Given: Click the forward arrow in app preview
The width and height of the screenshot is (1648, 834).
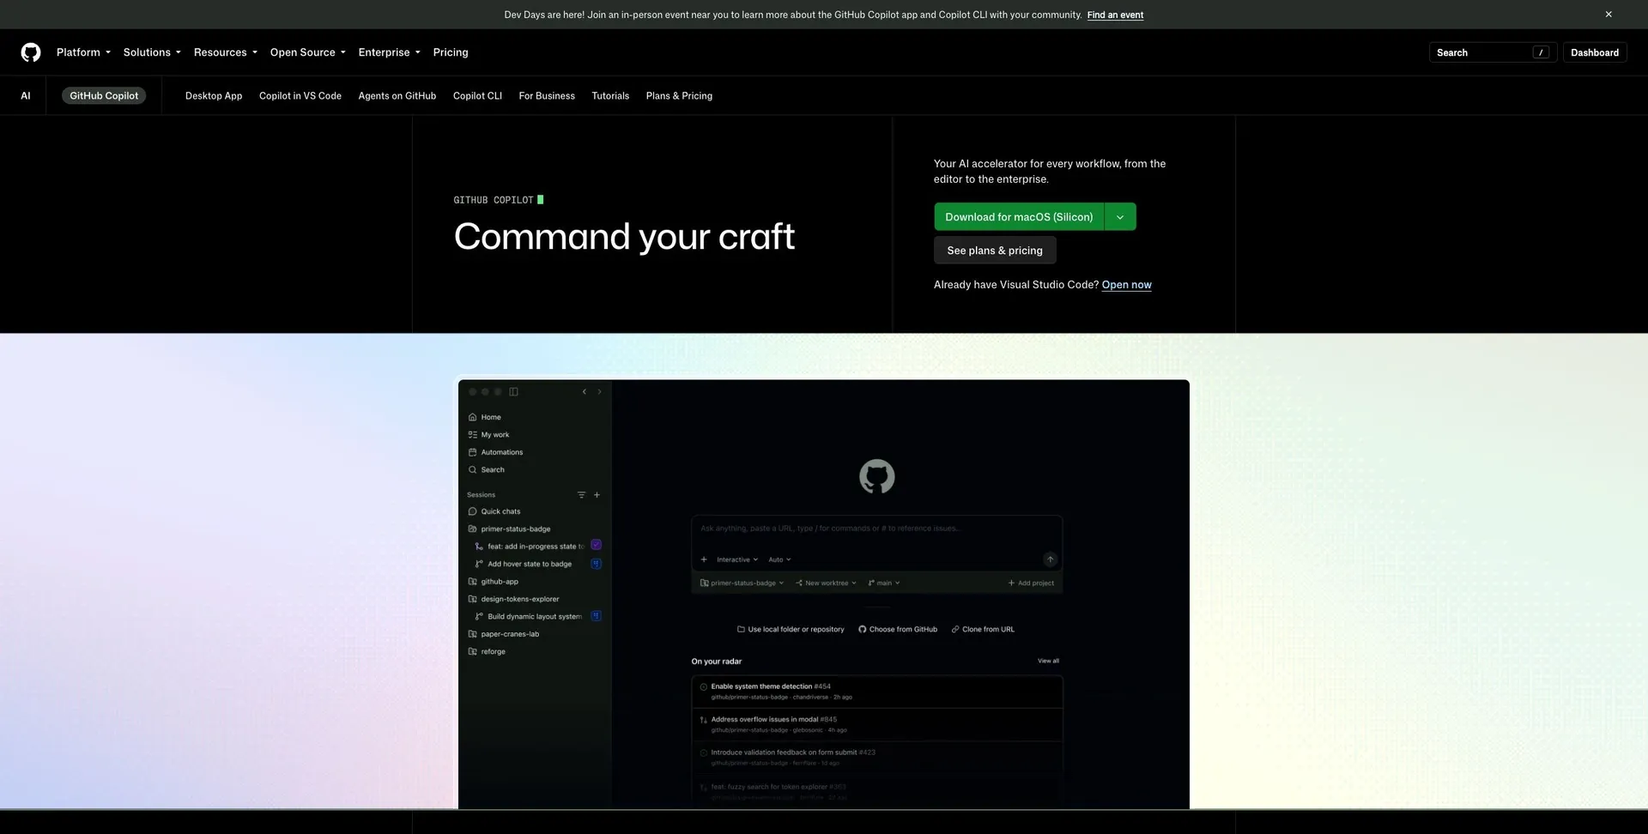Looking at the screenshot, I should click(x=599, y=392).
